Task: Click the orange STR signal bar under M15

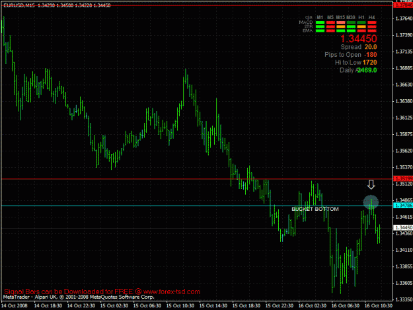Action: 340,26
